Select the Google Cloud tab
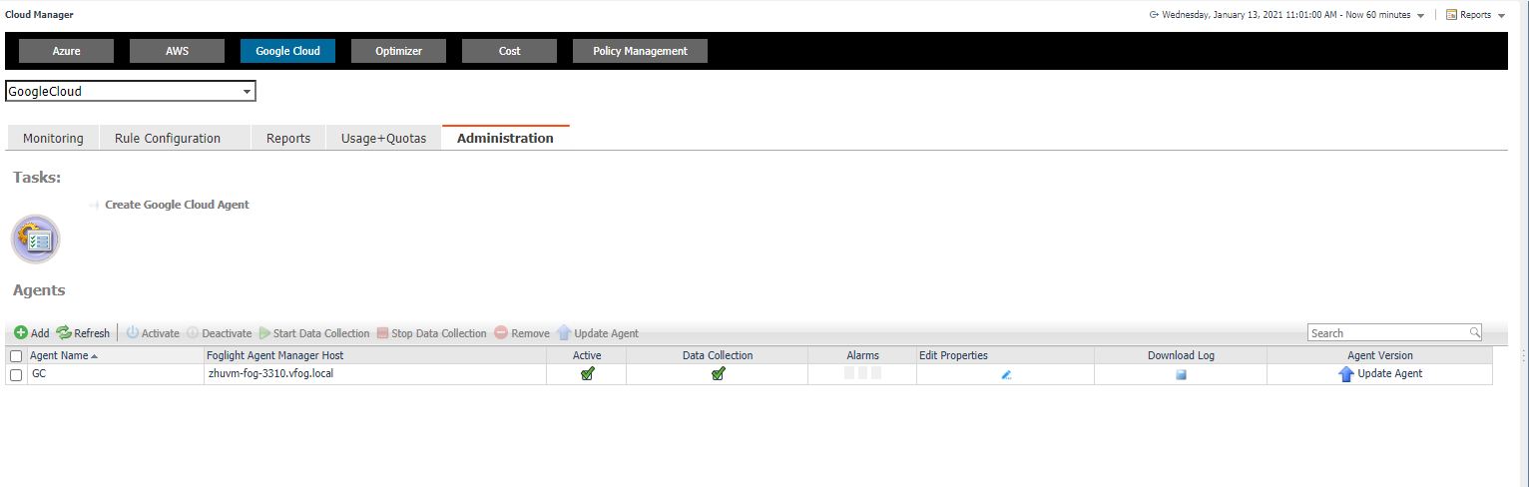 [x=288, y=51]
